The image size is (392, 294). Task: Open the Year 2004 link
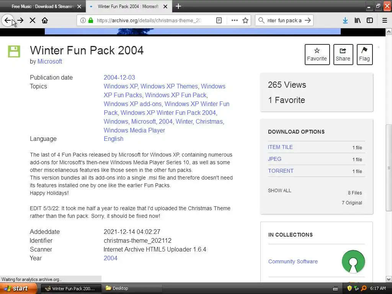111,258
